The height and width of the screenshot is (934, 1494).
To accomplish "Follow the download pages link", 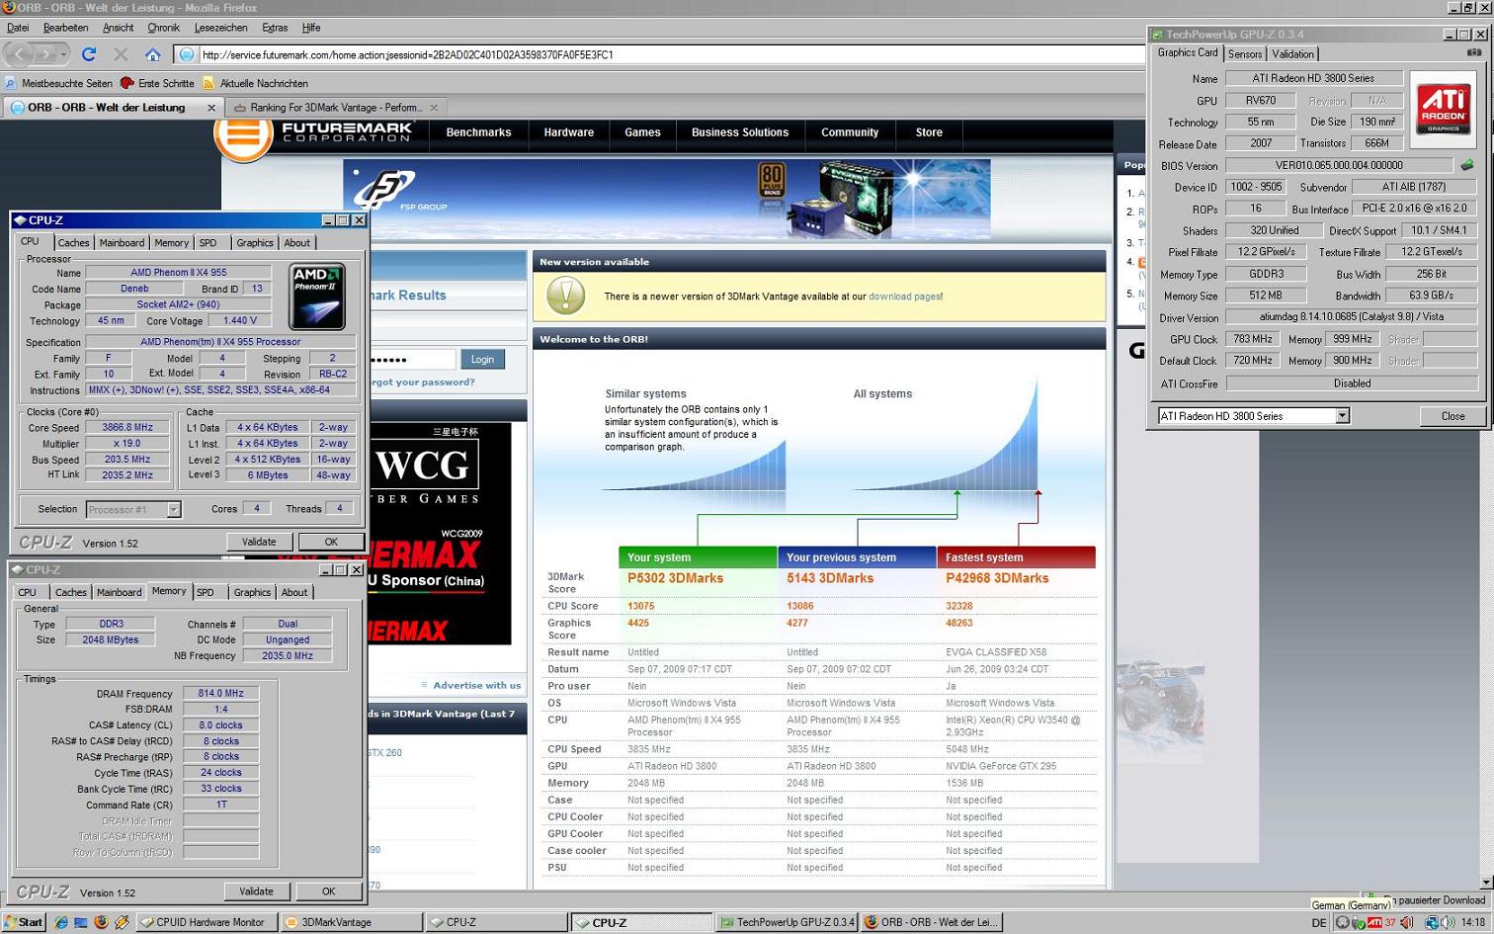I will pyautogui.click(x=904, y=297).
